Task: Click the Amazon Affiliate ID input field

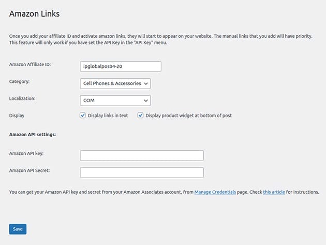Action: 121,66
